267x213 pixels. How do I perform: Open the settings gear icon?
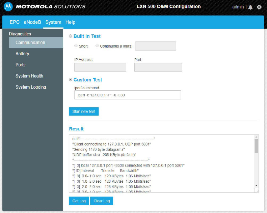click(x=259, y=7)
